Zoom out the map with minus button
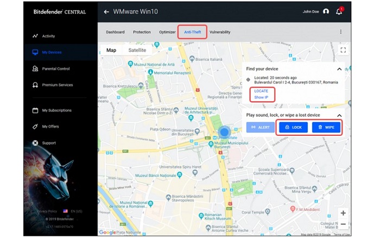The image size is (380, 238). click(343, 224)
